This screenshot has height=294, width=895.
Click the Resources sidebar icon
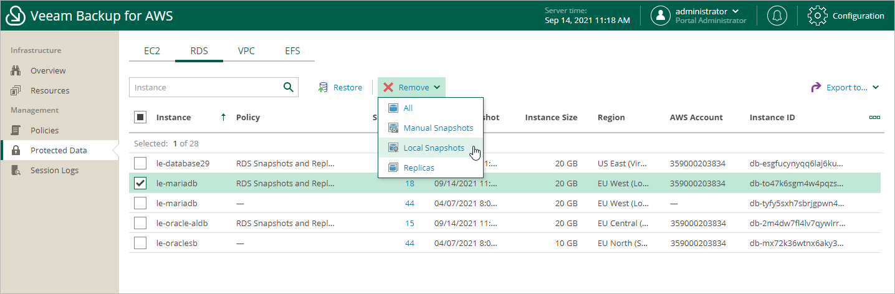tap(17, 90)
